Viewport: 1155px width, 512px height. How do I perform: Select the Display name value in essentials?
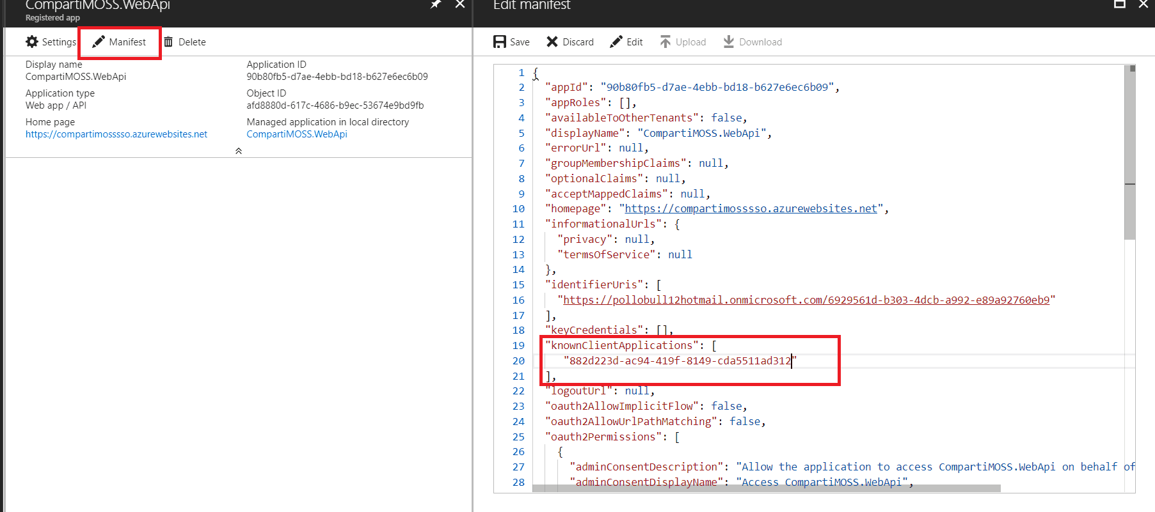[x=76, y=77]
